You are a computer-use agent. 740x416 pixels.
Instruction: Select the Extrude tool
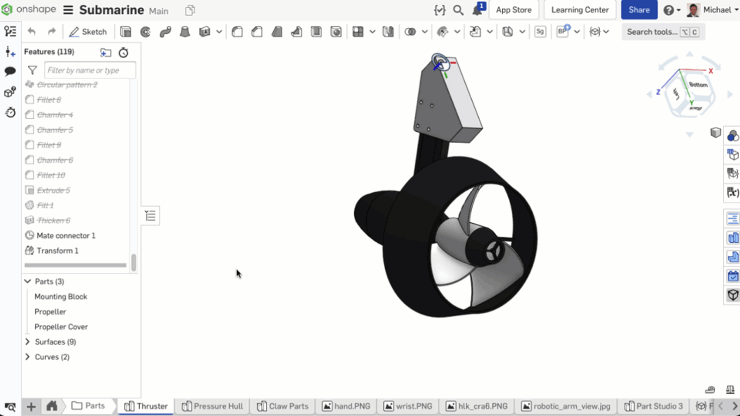pyautogui.click(x=125, y=31)
